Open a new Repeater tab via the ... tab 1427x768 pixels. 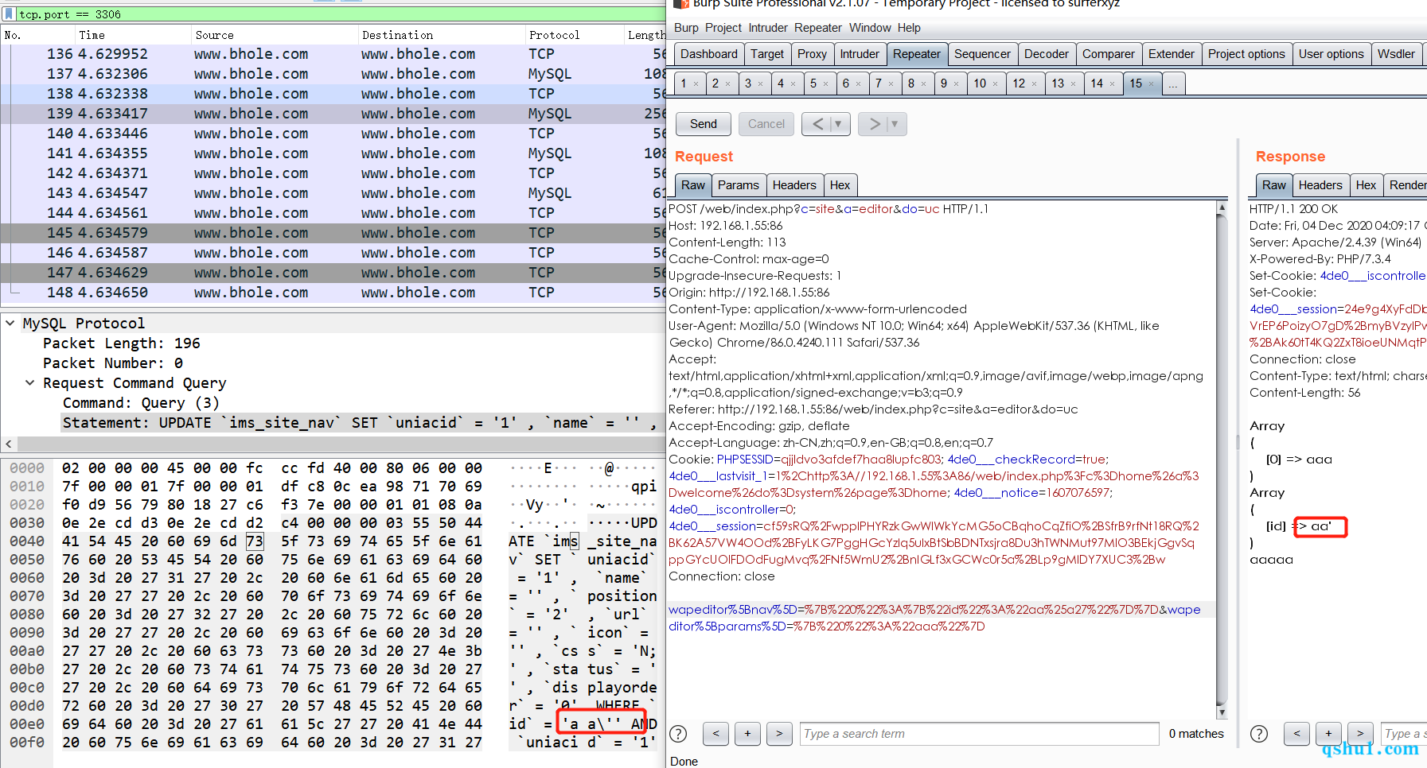(x=1173, y=83)
